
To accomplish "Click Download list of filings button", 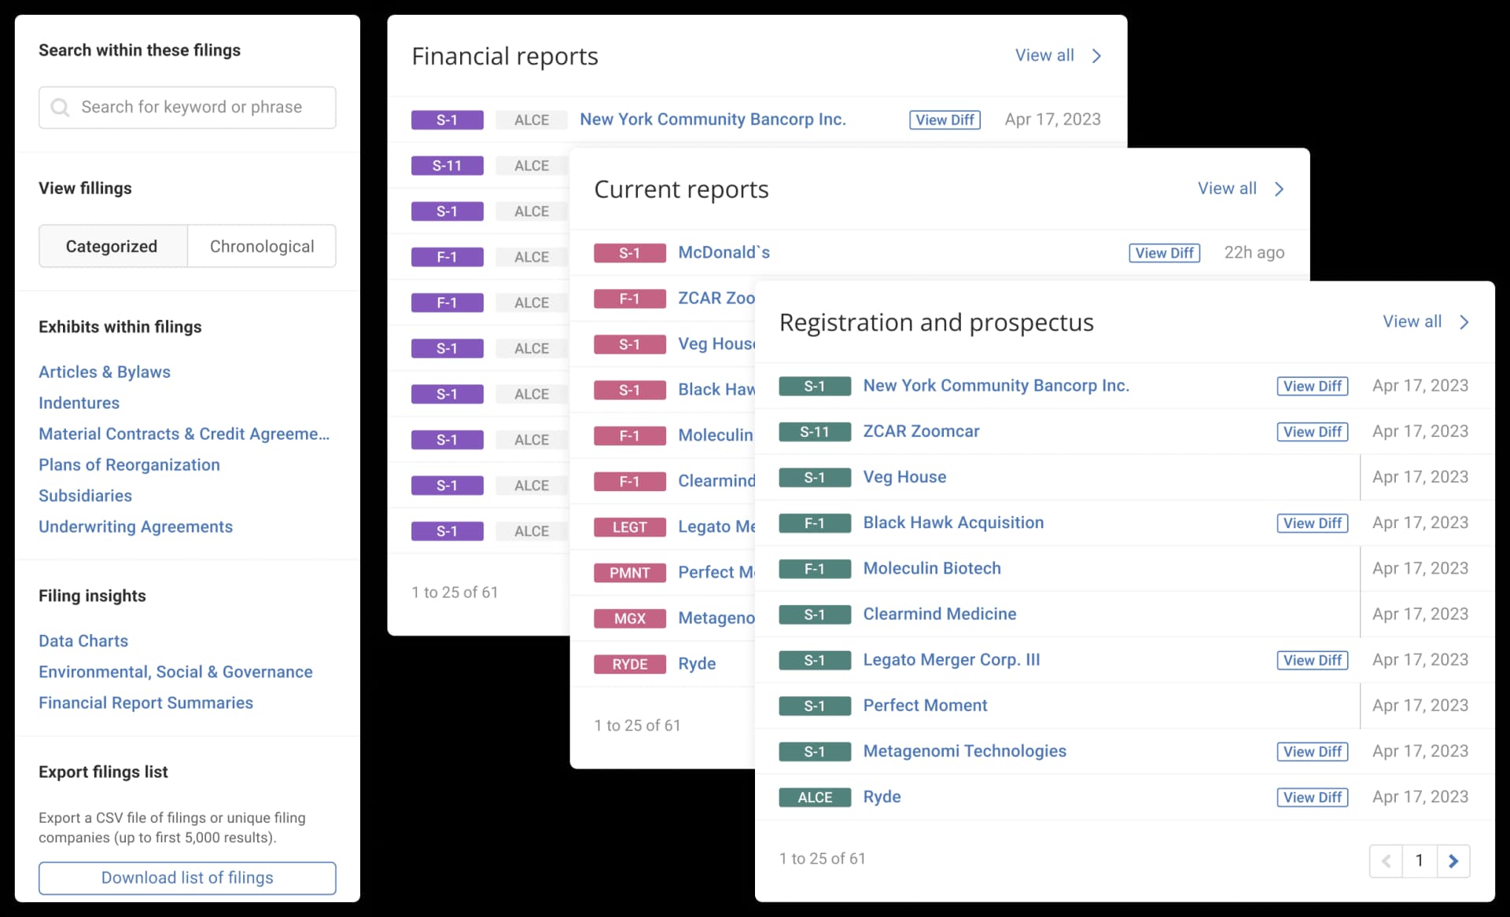I will coord(187,878).
